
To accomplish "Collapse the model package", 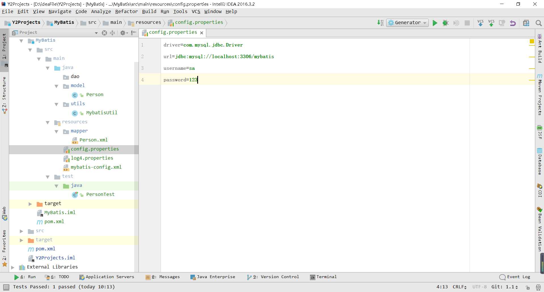I will [x=56, y=86].
